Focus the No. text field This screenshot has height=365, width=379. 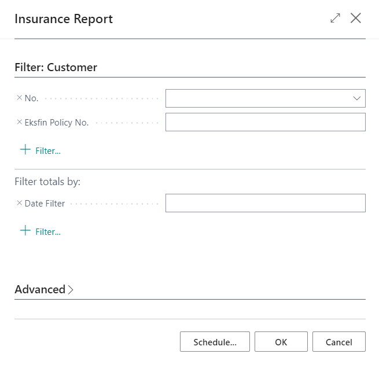click(x=257, y=98)
